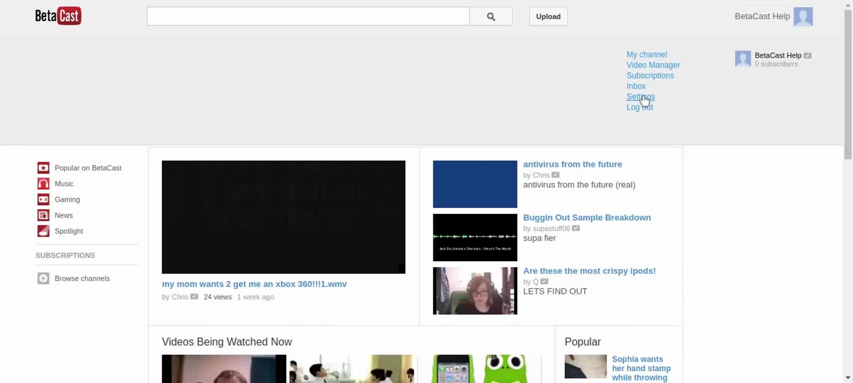Click the search input field
853x383 pixels.
(308, 16)
